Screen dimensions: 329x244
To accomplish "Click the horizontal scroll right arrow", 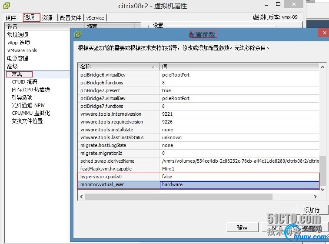I will tap(316, 197).
